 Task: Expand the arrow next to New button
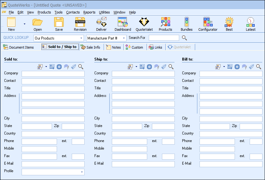click(x=24, y=24)
